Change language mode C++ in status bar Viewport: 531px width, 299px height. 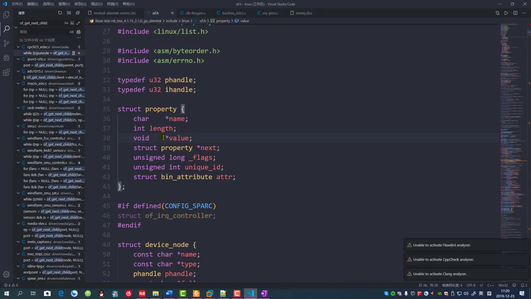(x=491, y=285)
